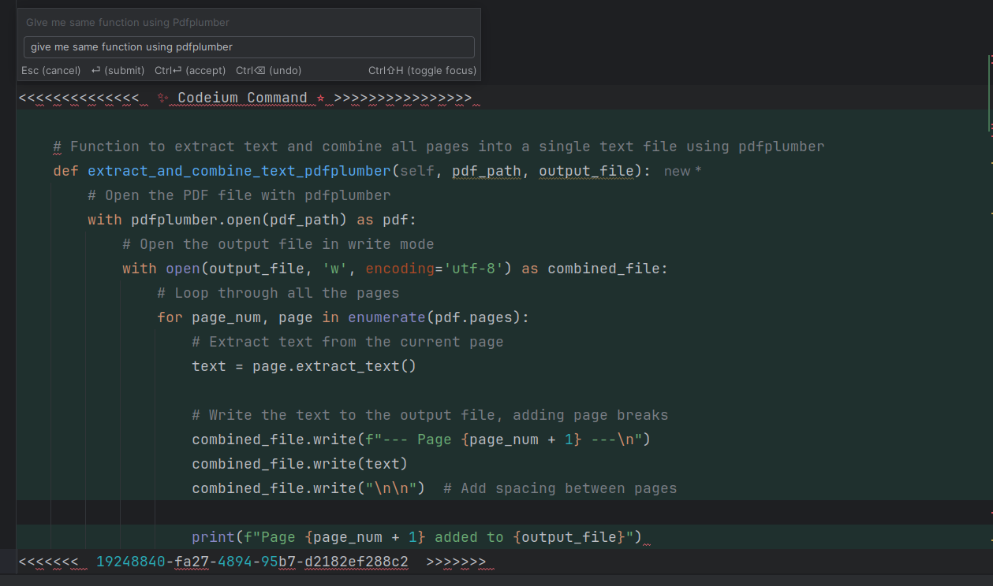Click the red star icon after Codeium Command

[x=321, y=98]
